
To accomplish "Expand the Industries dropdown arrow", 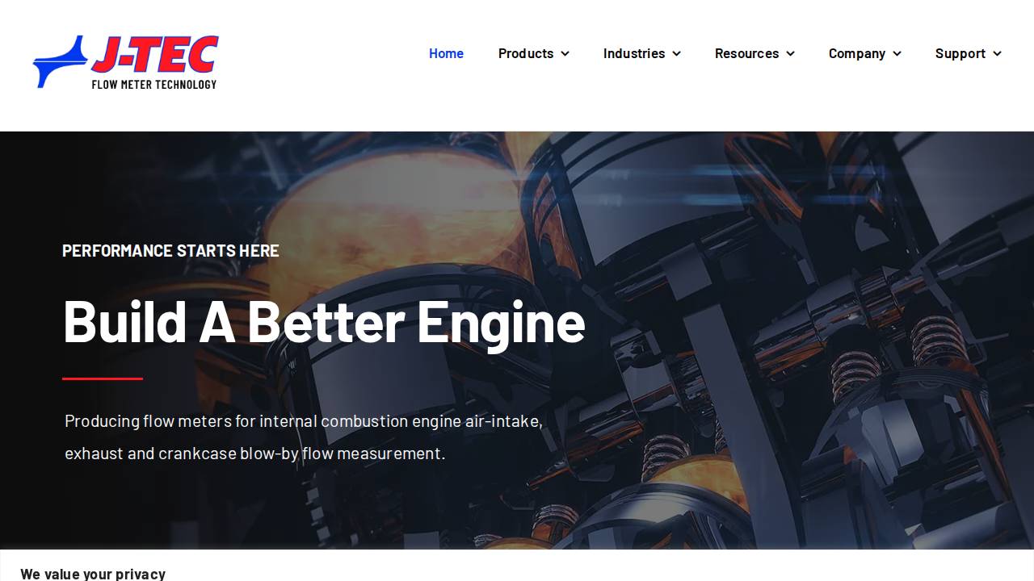I will [676, 54].
